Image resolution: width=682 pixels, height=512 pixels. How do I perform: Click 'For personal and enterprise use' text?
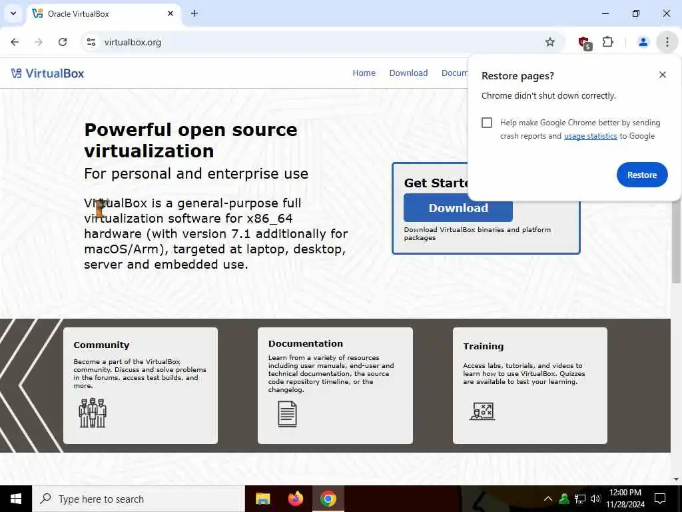196,174
